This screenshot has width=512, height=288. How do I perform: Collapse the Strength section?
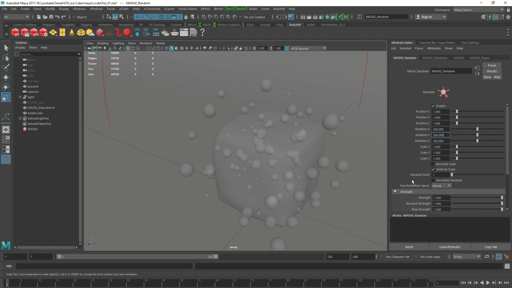coord(395,192)
